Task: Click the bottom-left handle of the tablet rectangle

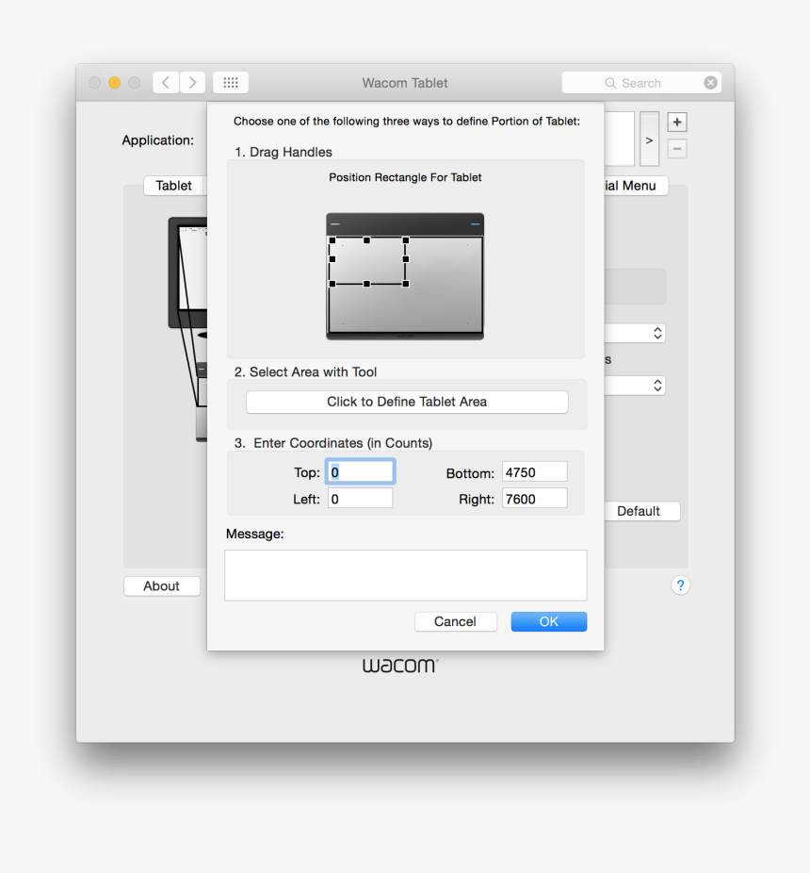Action: pyautogui.click(x=332, y=284)
